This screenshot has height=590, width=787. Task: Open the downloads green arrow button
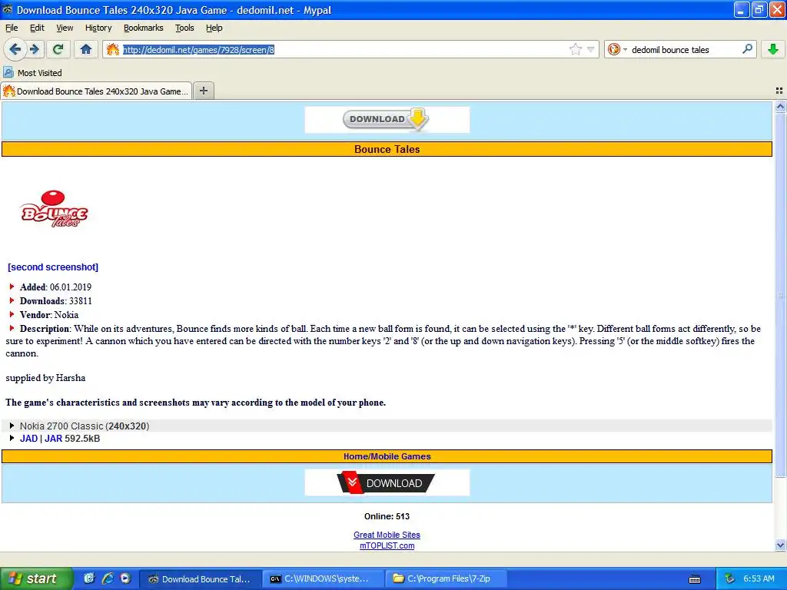coord(773,49)
